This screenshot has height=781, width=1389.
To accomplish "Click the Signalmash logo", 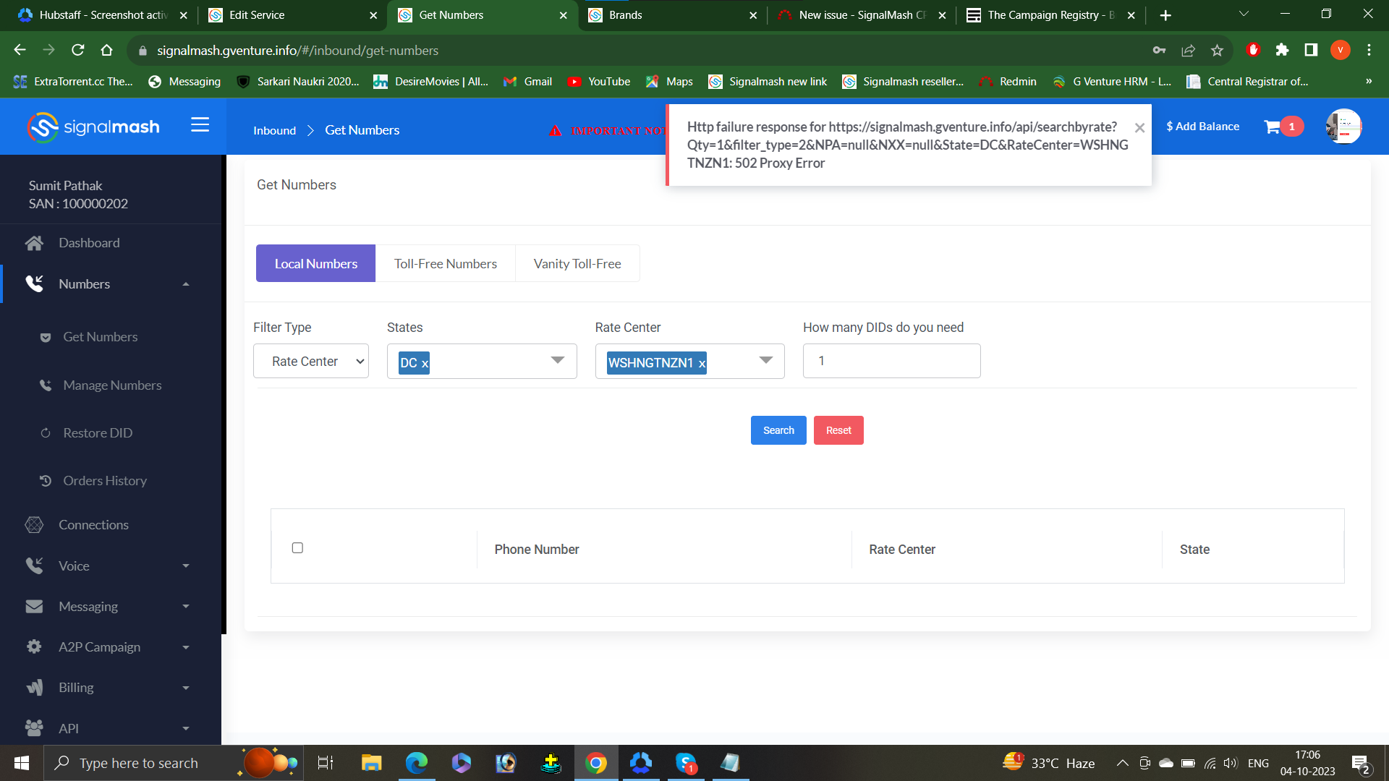I will [x=93, y=127].
